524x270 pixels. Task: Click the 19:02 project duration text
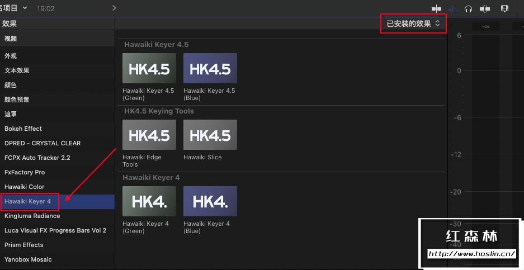[x=45, y=9]
